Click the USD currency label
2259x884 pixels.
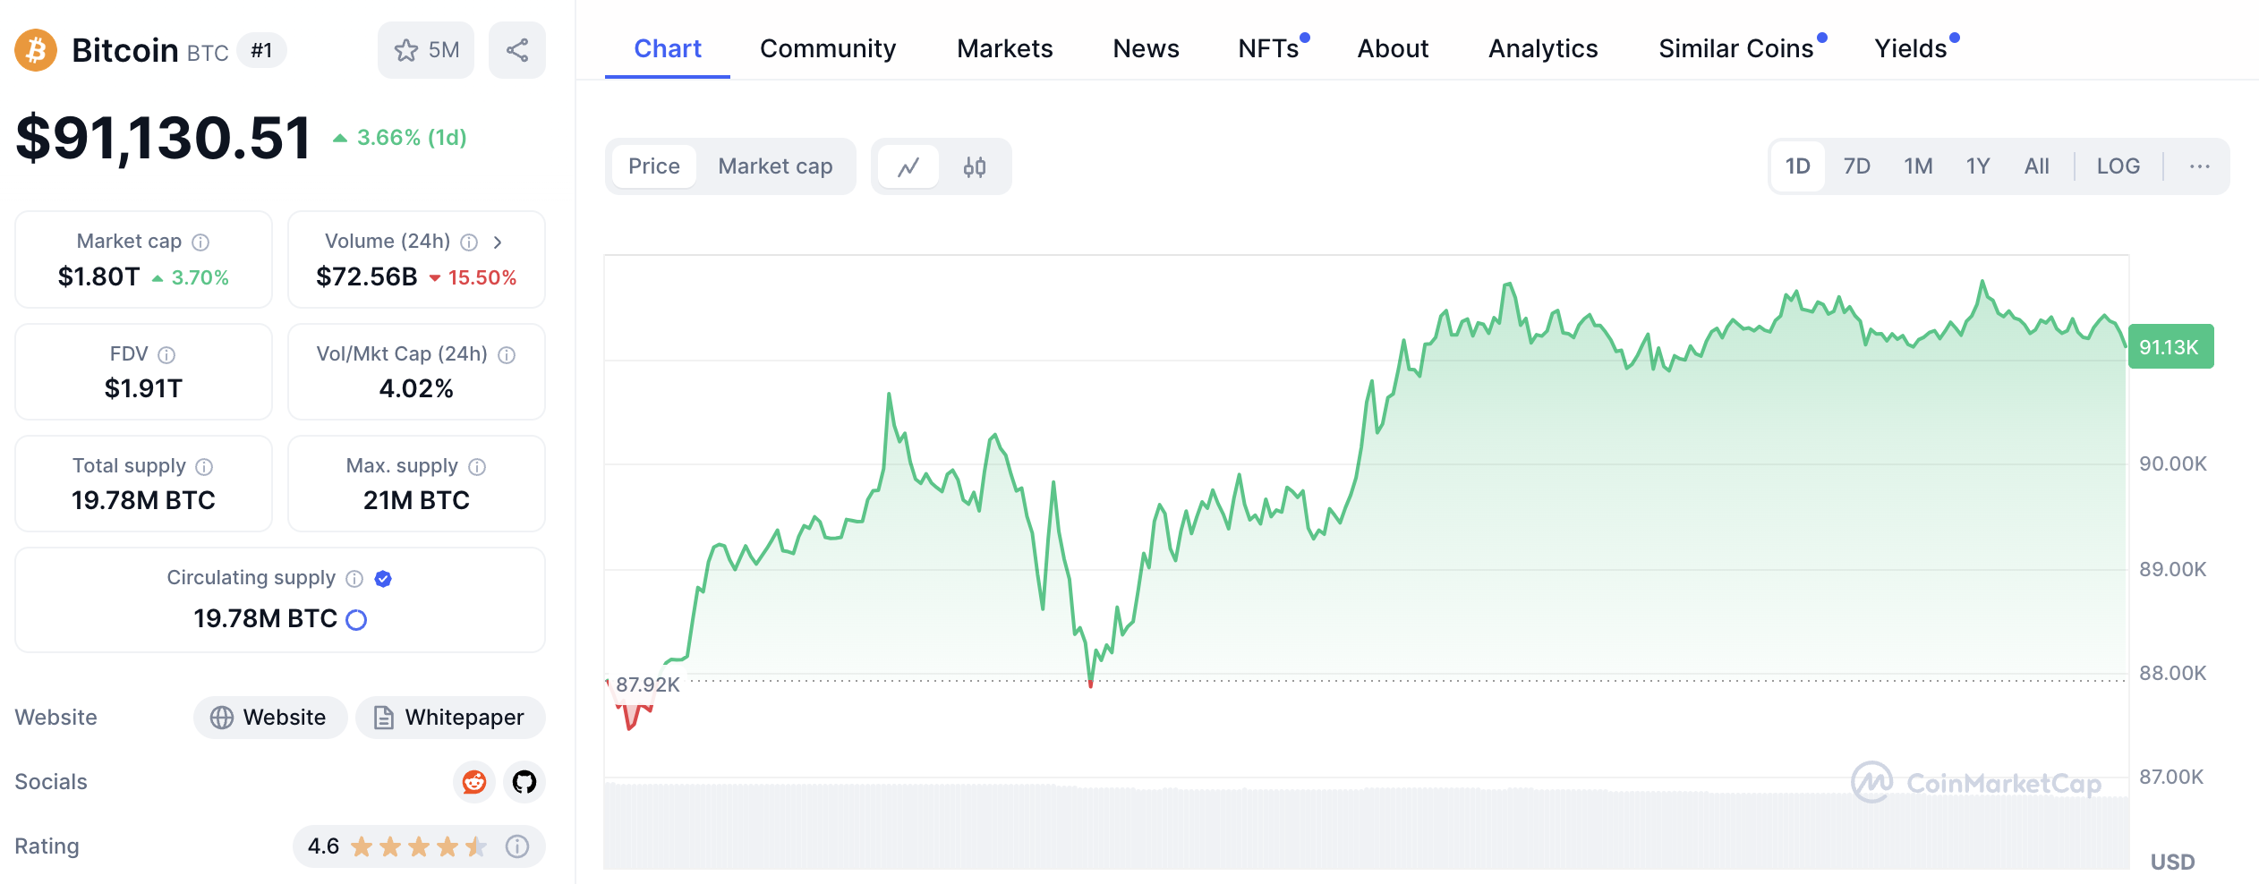pyautogui.click(x=2173, y=863)
